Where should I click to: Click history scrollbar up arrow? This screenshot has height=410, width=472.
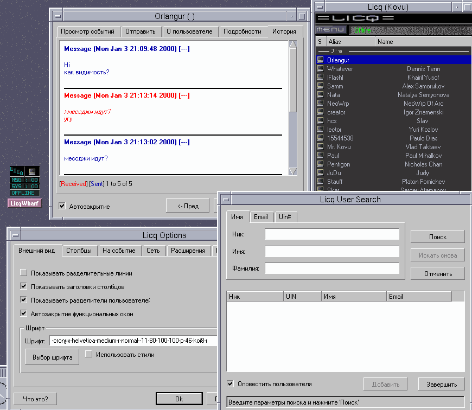tap(292, 44)
